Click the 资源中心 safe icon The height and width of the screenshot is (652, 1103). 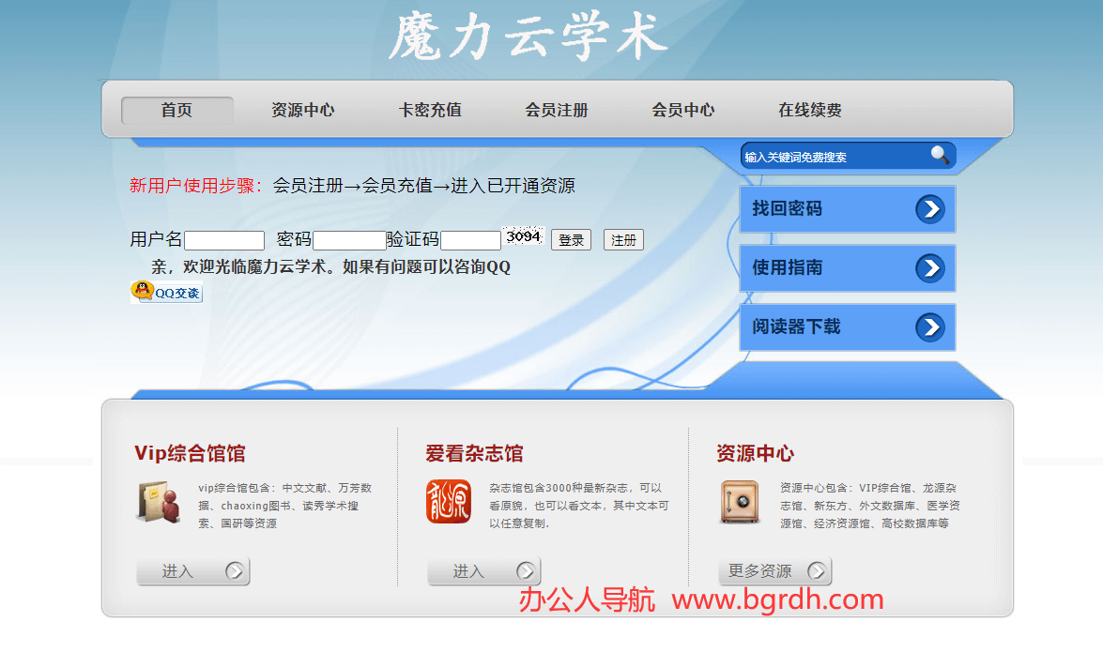[x=739, y=502]
